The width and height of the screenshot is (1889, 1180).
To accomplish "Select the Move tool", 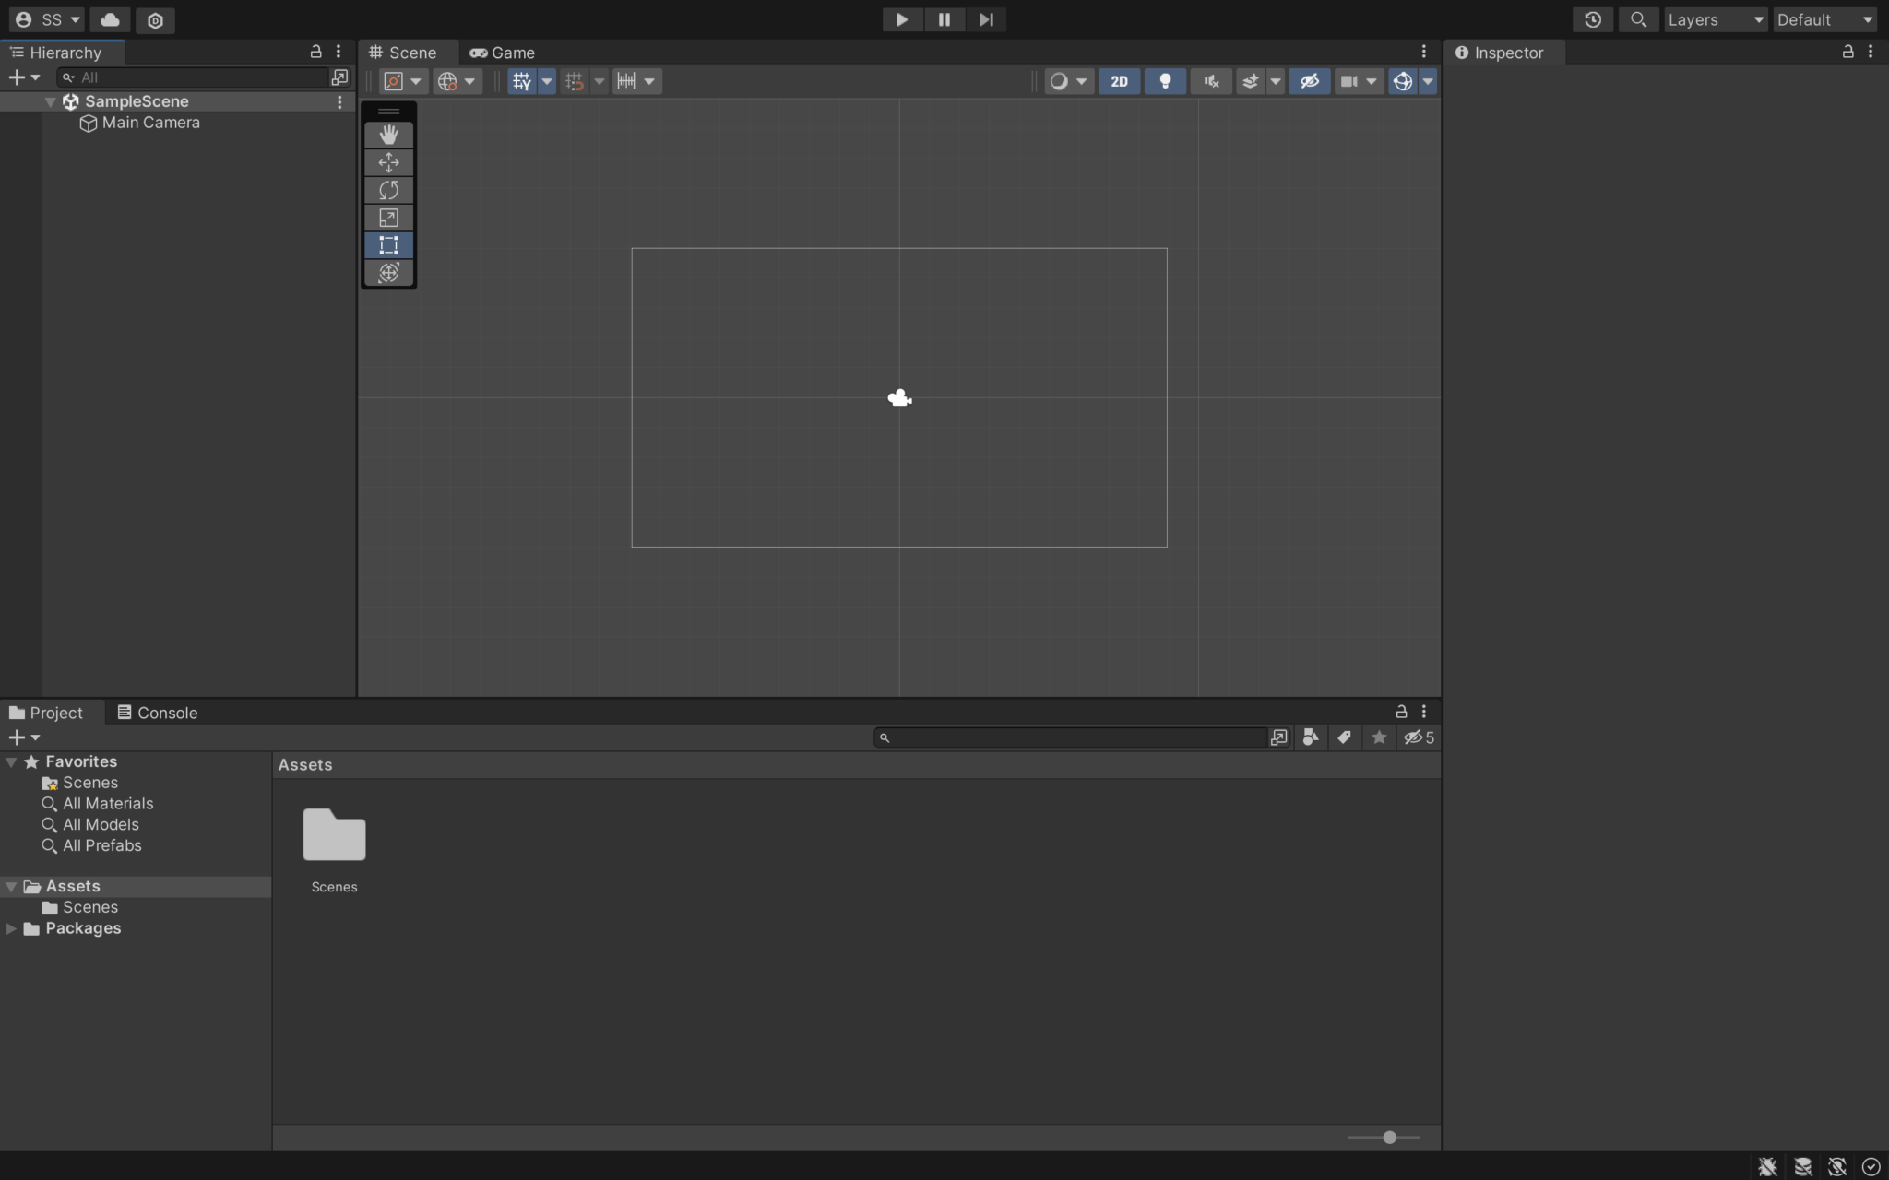I will 388,162.
